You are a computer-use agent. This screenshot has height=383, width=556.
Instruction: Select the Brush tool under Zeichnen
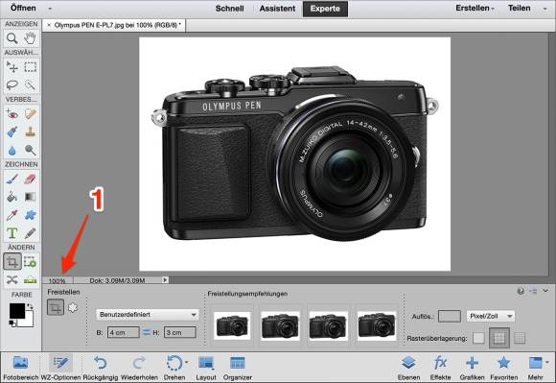click(12, 179)
